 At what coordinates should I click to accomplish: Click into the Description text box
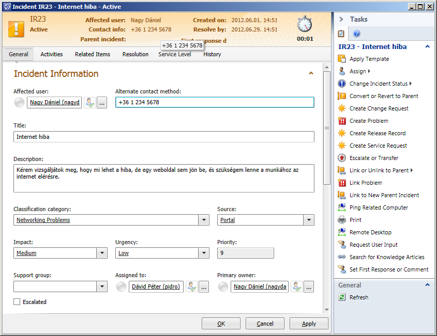tap(164, 178)
